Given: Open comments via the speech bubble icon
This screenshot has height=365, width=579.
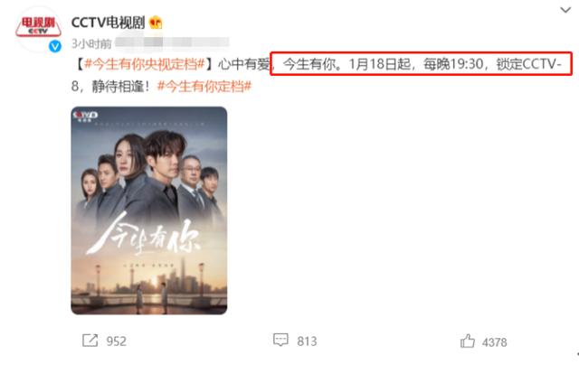Looking at the screenshot, I should [280, 340].
